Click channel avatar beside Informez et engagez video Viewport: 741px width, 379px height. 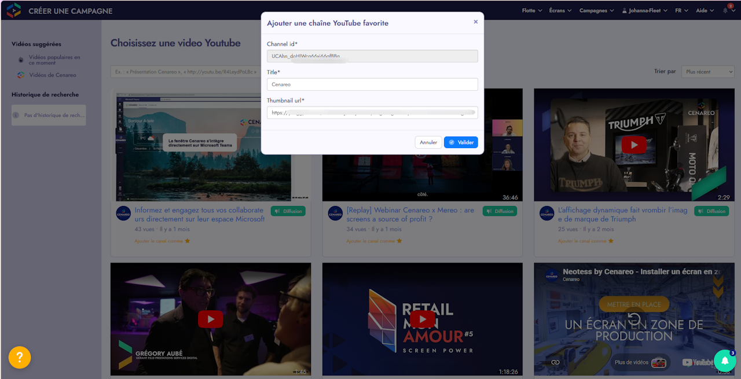pos(123,213)
